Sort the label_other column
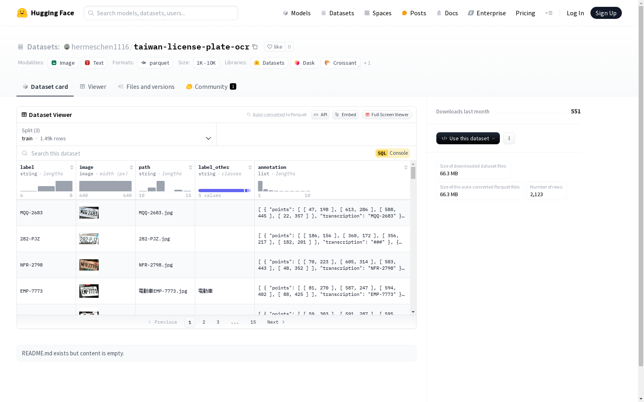This screenshot has height=402, width=644. click(x=250, y=167)
